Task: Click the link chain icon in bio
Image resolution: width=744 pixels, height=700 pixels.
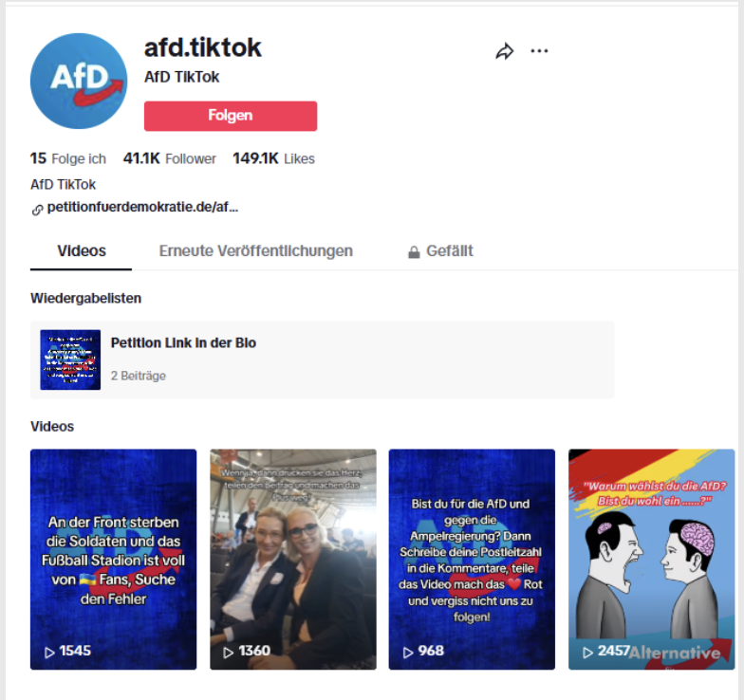Action: [x=37, y=210]
